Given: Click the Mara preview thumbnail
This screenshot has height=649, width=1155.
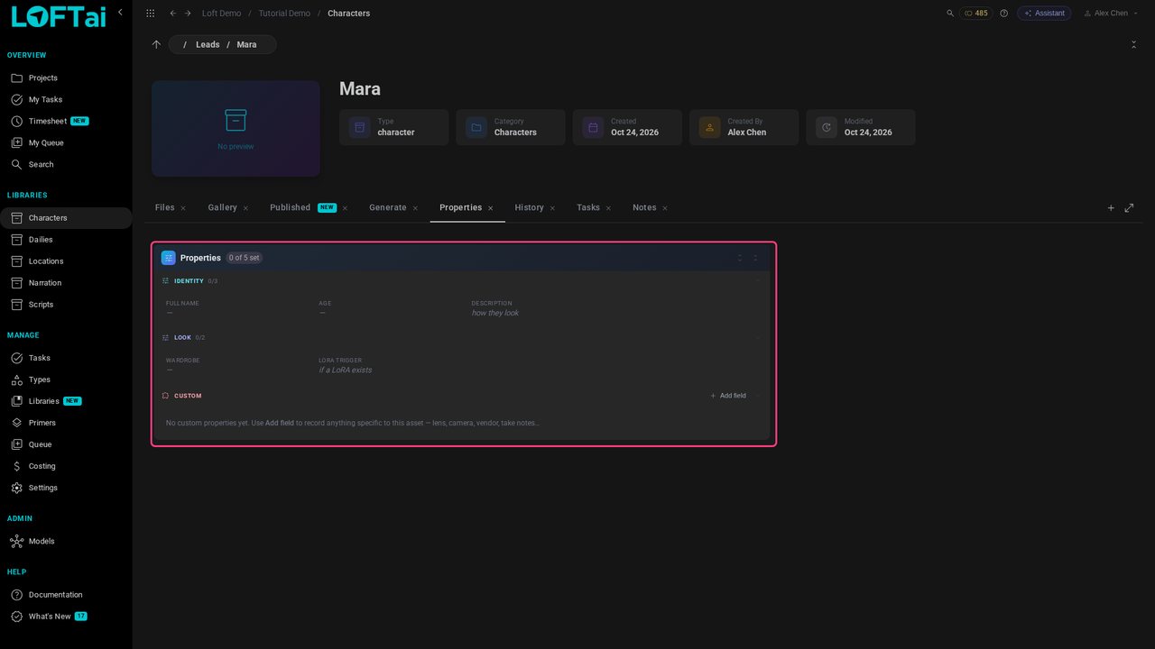Looking at the screenshot, I should click(236, 129).
